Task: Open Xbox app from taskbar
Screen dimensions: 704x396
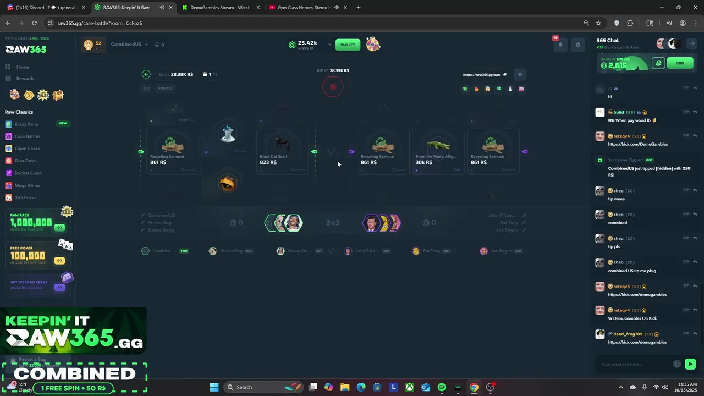Action: [409, 387]
